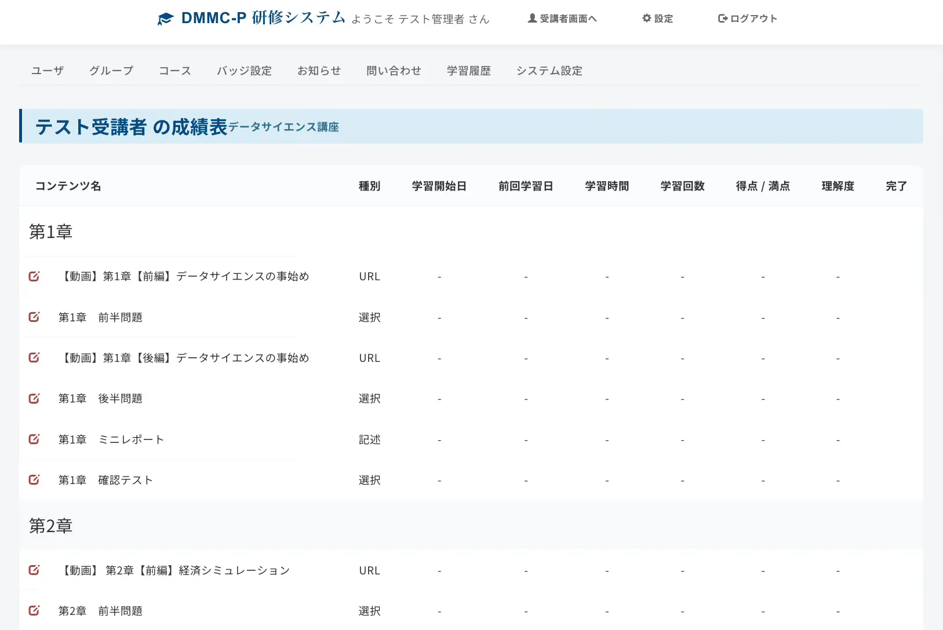Click the ログアウト link

747,19
